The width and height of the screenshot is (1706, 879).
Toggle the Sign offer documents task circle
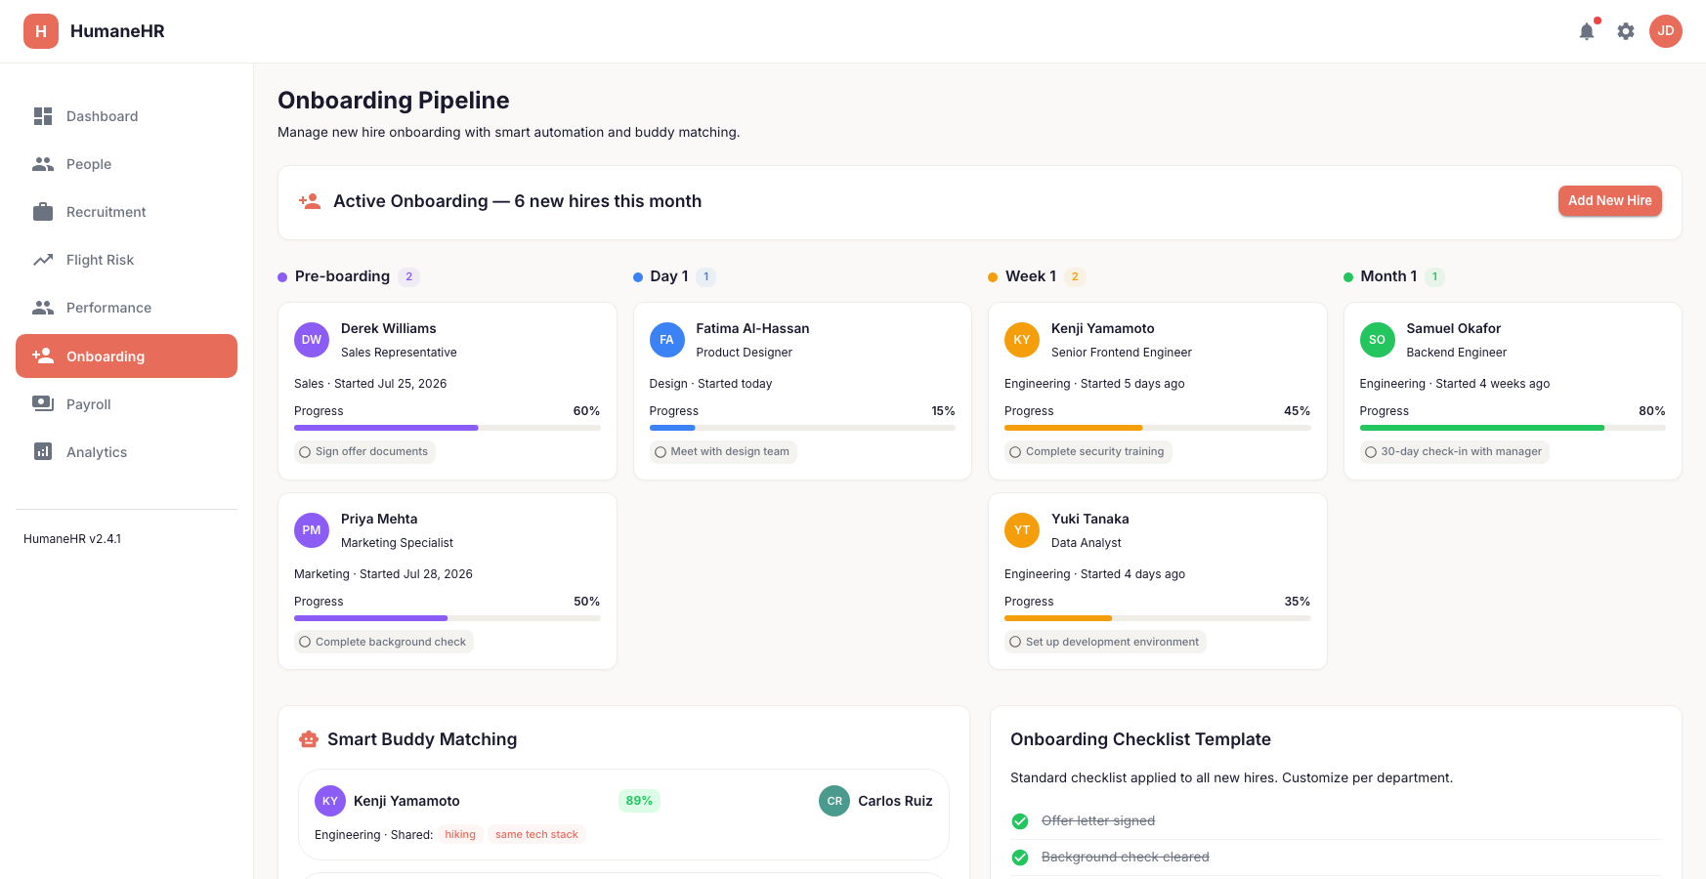point(305,452)
